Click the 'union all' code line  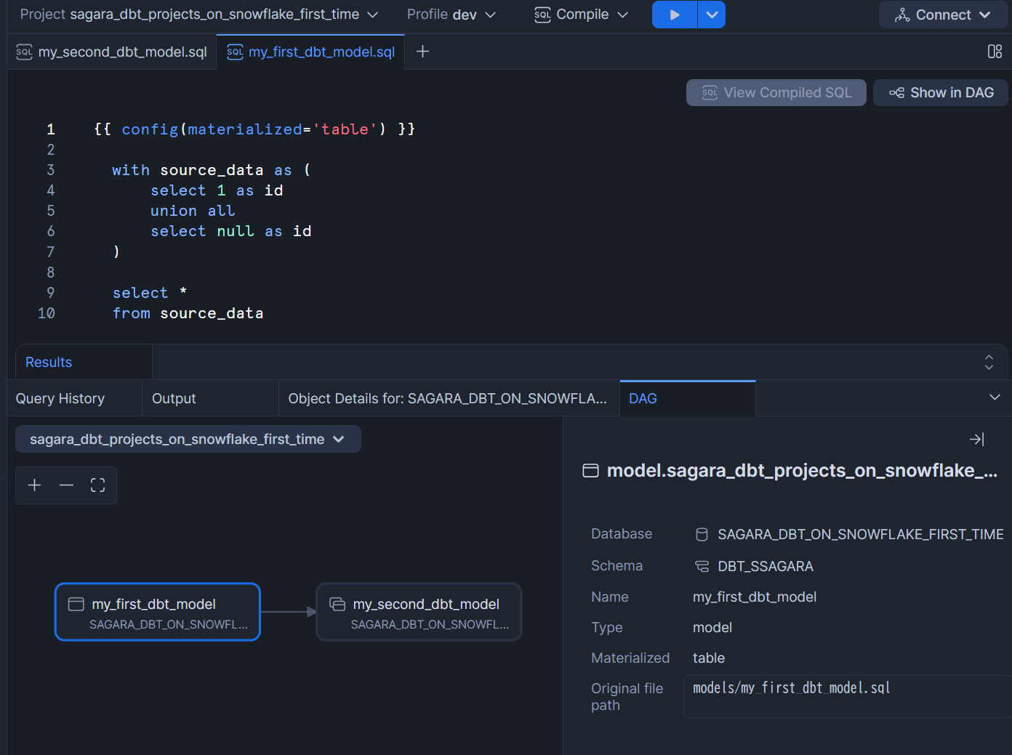tap(193, 211)
